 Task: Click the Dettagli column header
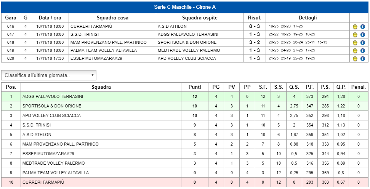point(308,18)
